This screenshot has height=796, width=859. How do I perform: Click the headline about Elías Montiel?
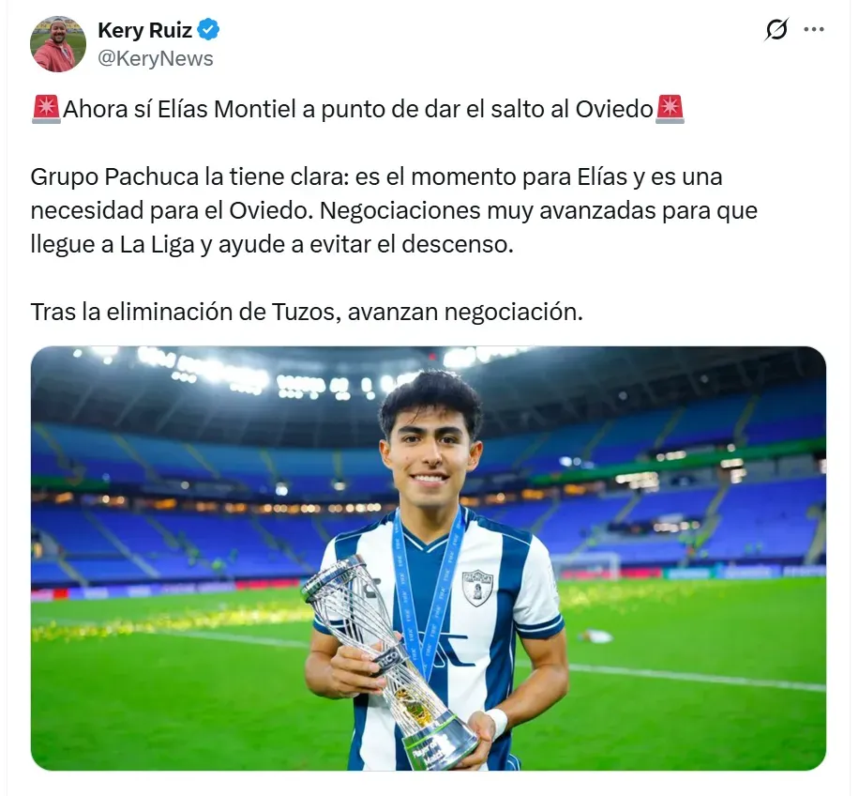(357, 110)
